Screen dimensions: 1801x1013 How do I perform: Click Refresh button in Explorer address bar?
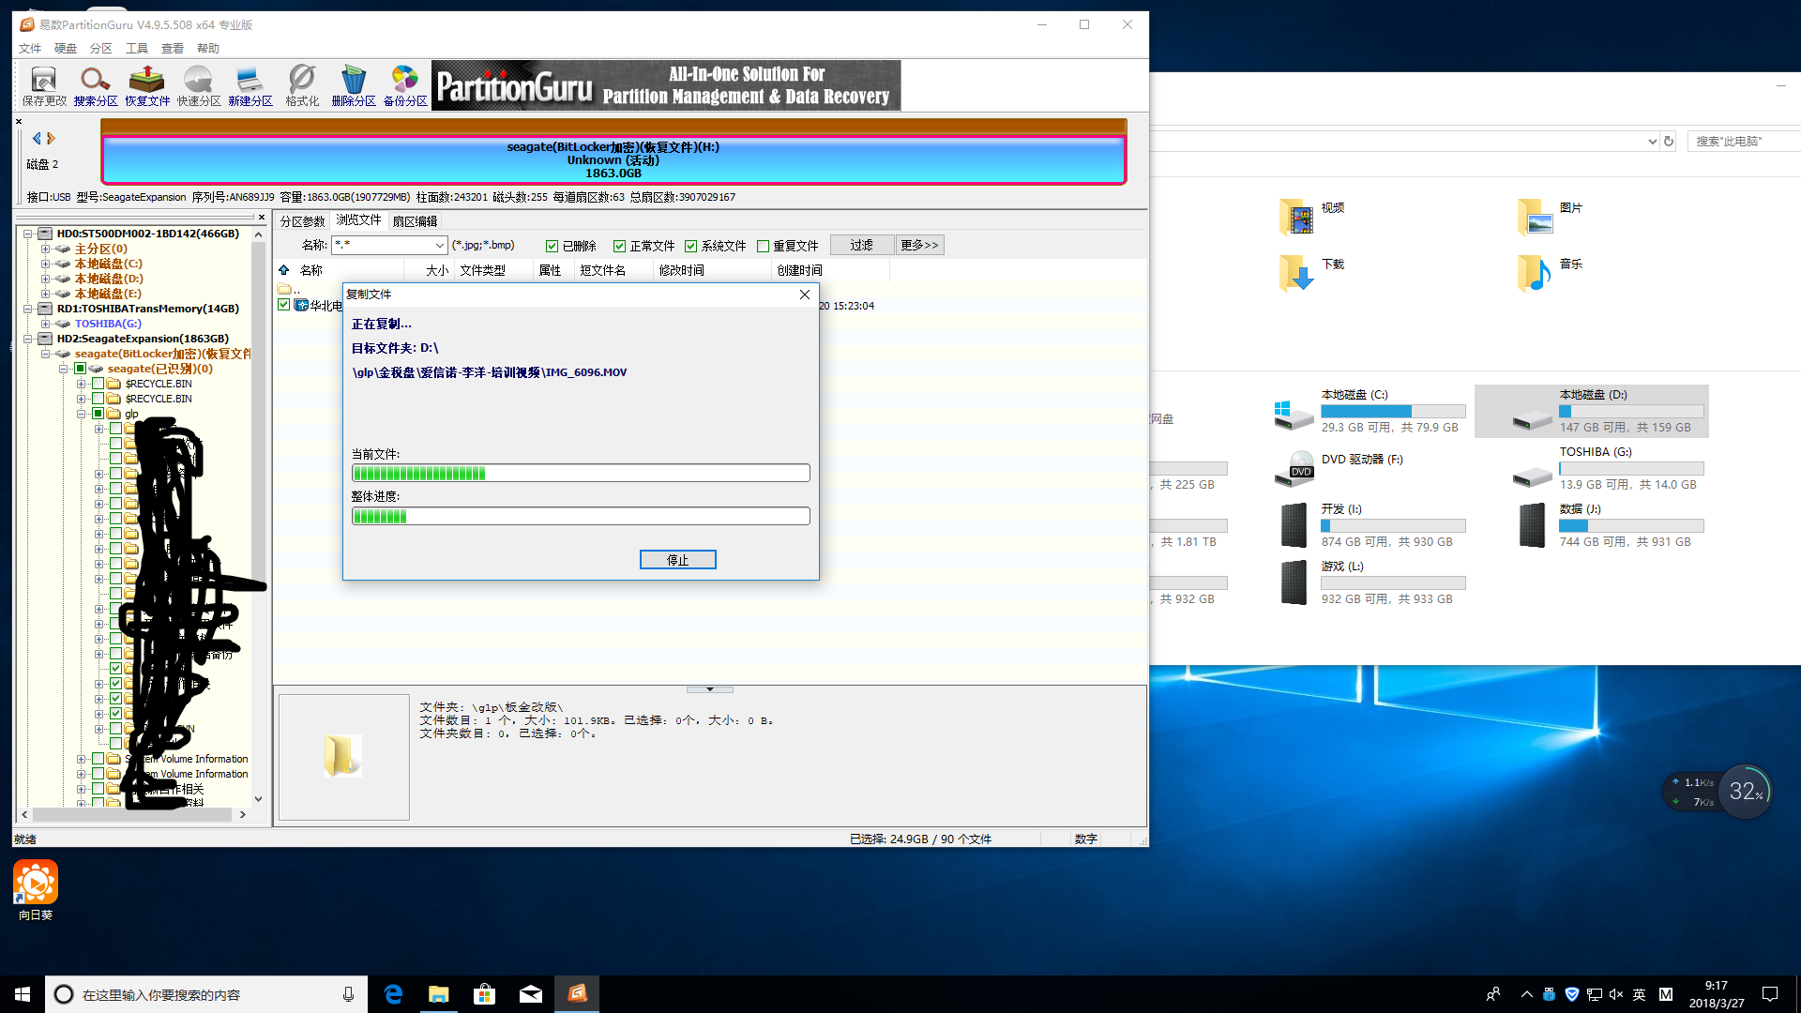1669,142
